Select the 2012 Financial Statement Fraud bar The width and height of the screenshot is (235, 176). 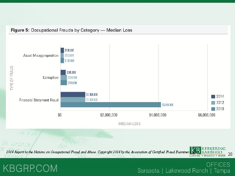[x=73, y=100]
